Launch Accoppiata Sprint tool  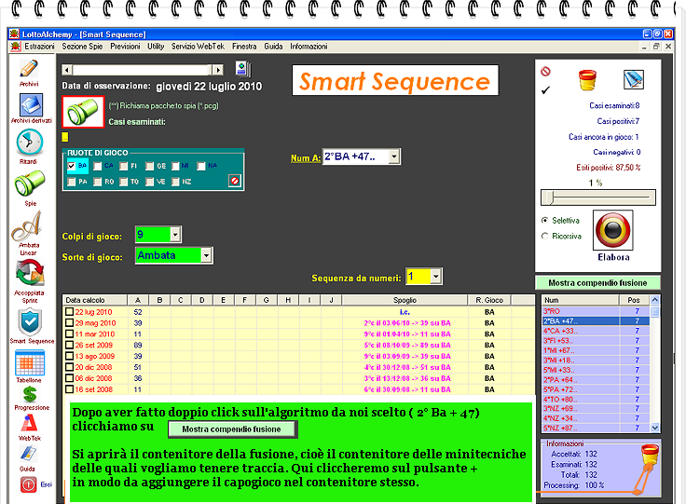30,275
